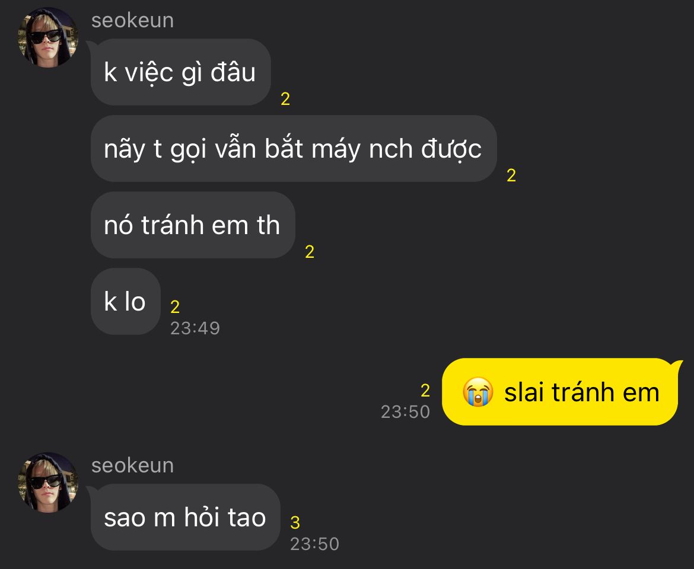Tap the seokeun name above last message
The width and height of the screenshot is (694, 569).
(132, 465)
